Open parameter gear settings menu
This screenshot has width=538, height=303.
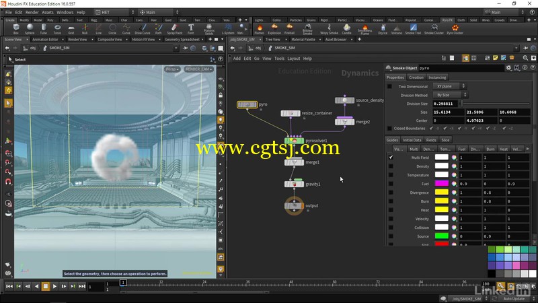[508, 68]
